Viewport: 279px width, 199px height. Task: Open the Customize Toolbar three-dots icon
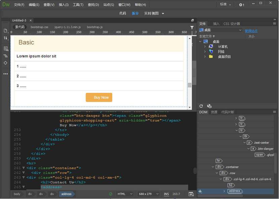click(x=5, y=74)
